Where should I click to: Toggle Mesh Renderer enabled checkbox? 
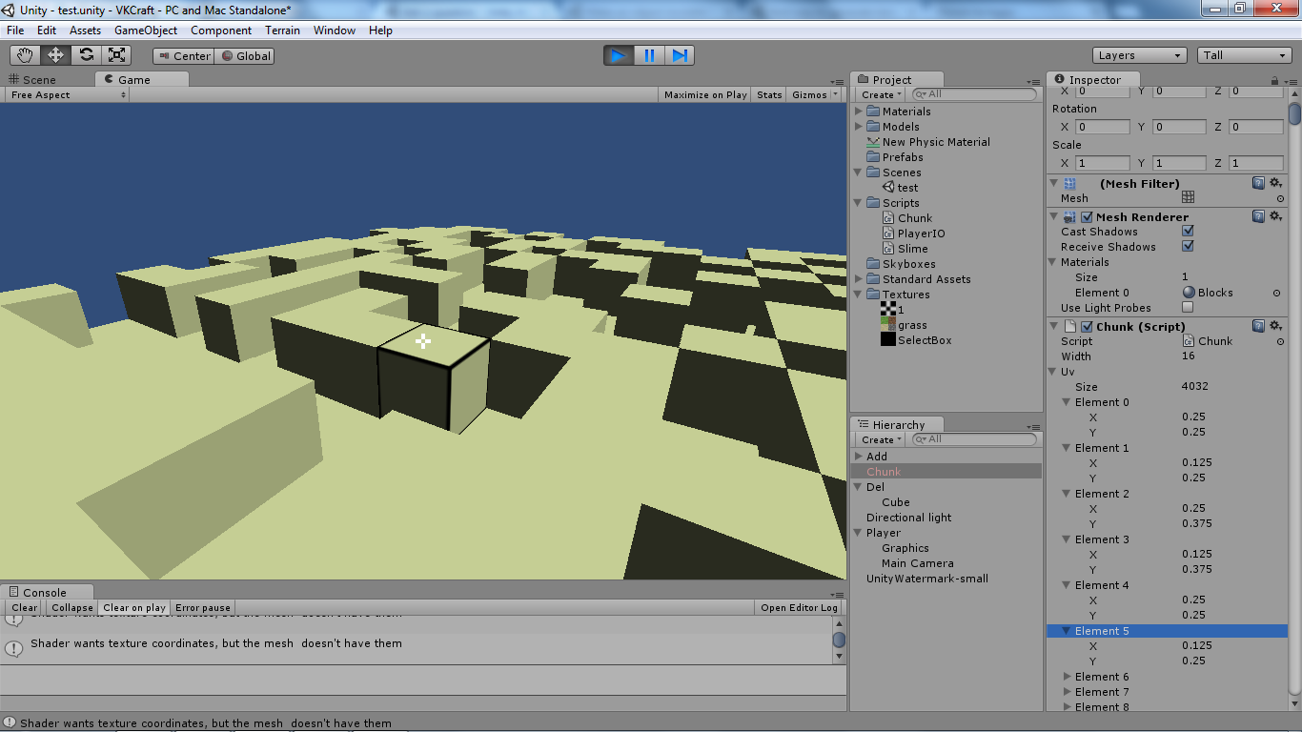[x=1087, y=216]
